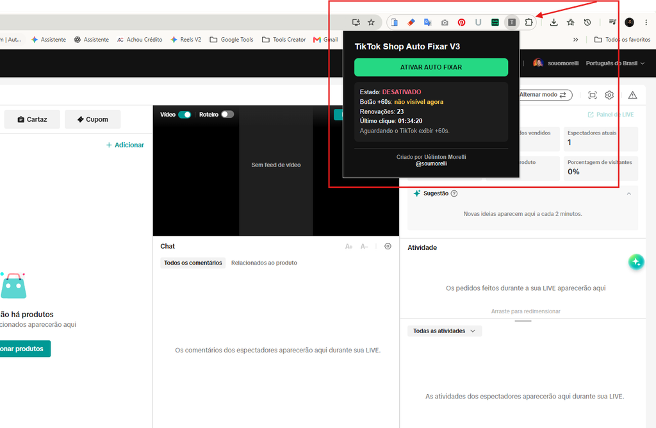Open the Português do Brasil language dropdown
The height and width of the screenshot is (428, 656).
(615, 63)
